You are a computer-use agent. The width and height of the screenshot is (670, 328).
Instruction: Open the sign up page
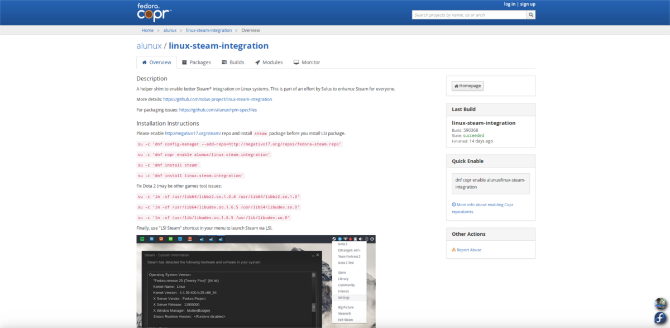[528, 4]
